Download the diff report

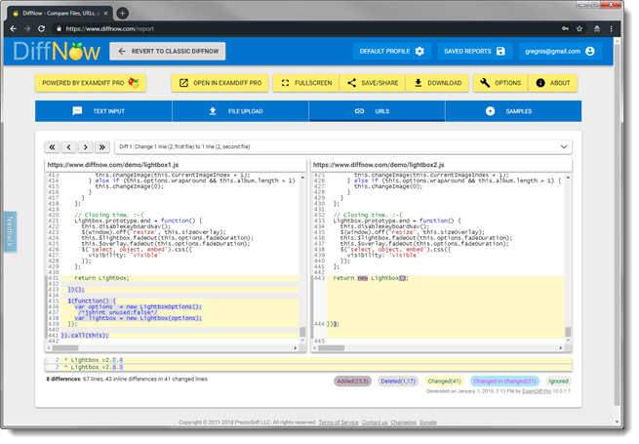coord(438,83)
